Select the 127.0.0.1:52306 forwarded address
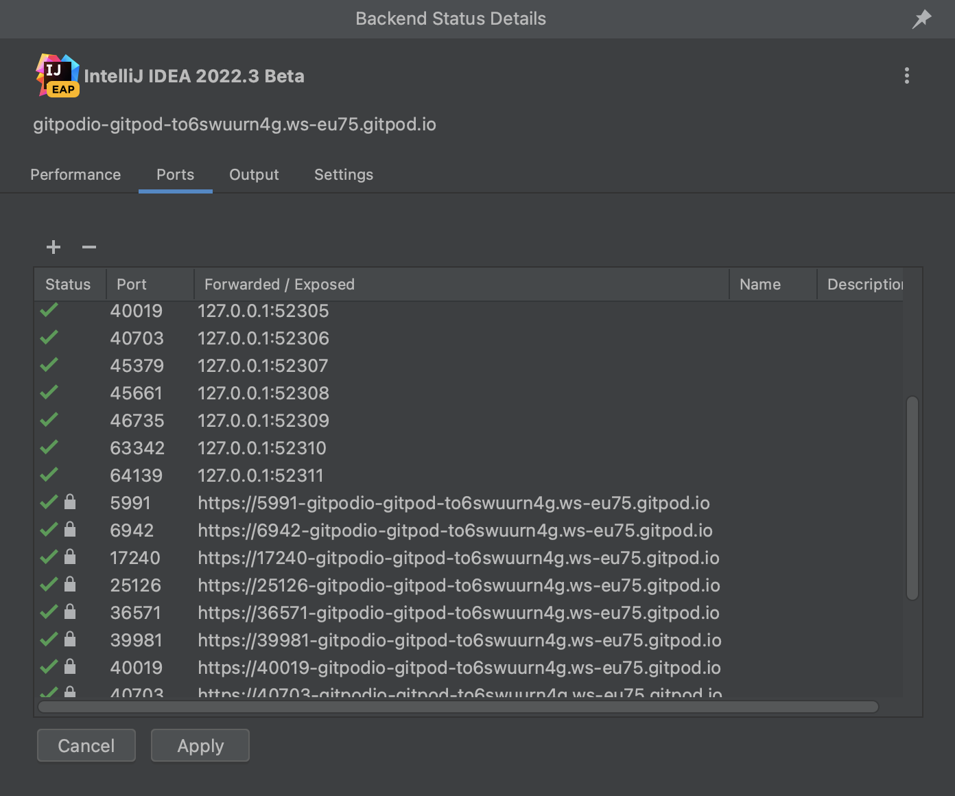The image size is (955, 796). pyautogui.click(x=263, y=338)
